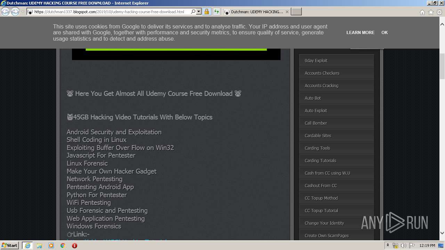
Task: Click Internet Explorer taskbar icon
Action: tap(27, 245)
